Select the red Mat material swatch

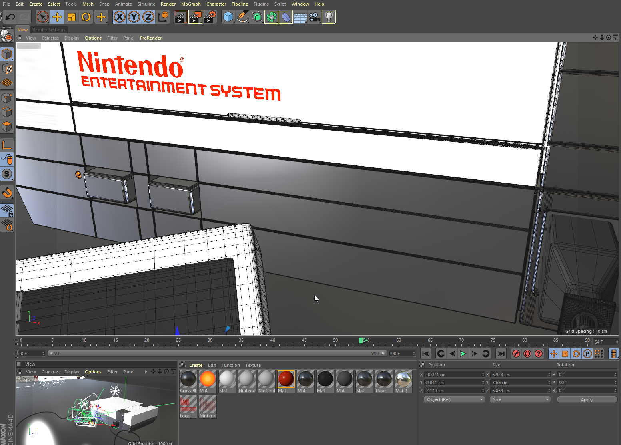[x=286, y=381]
